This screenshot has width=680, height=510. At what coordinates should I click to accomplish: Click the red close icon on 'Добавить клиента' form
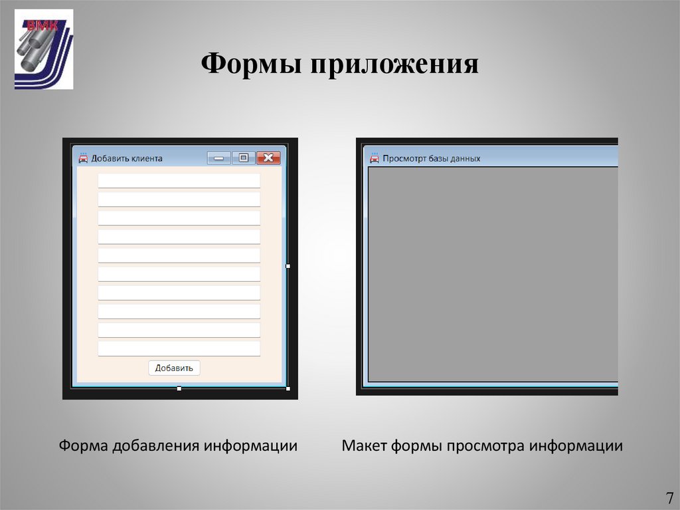[270, 158]
